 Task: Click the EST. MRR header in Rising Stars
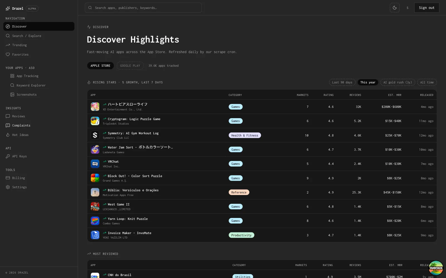pyautogui.click(x=394, y=95)
